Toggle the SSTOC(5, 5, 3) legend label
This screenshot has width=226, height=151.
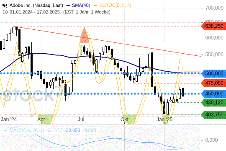tap(116, 5)
